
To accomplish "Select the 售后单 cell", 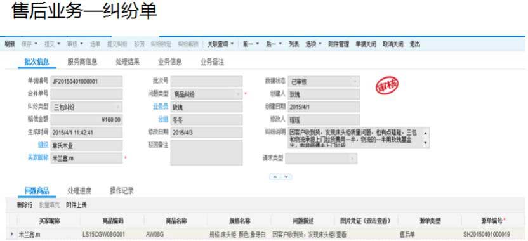I will coord(430,234).
